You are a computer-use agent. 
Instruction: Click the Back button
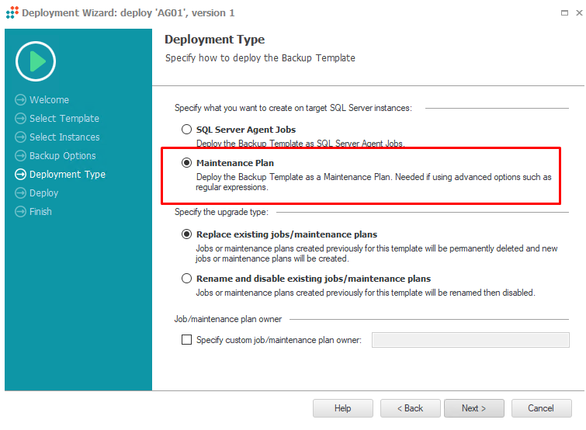411,408
